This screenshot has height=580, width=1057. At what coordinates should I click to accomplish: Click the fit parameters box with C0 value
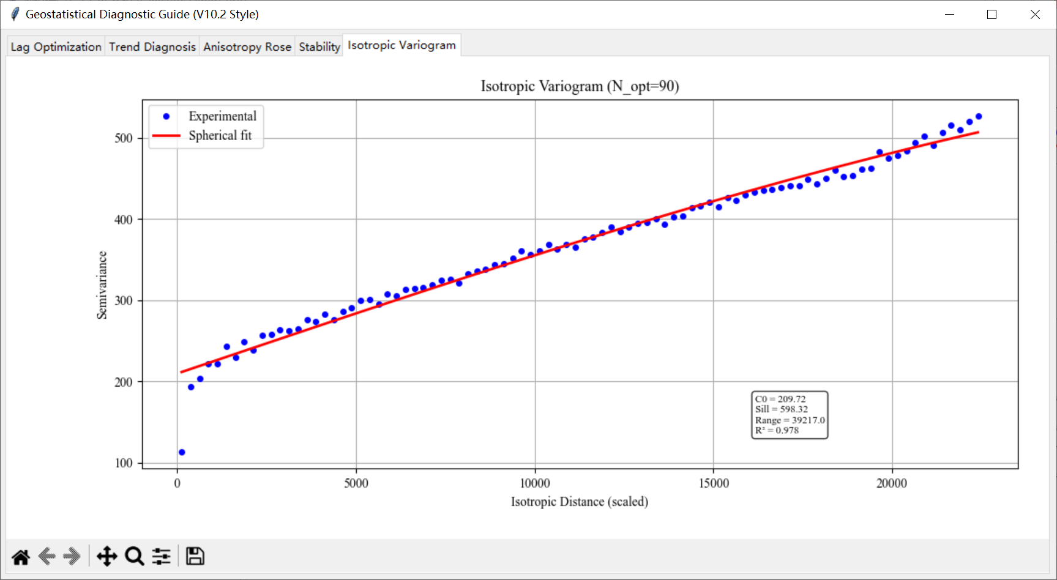(x=790, y=415)
